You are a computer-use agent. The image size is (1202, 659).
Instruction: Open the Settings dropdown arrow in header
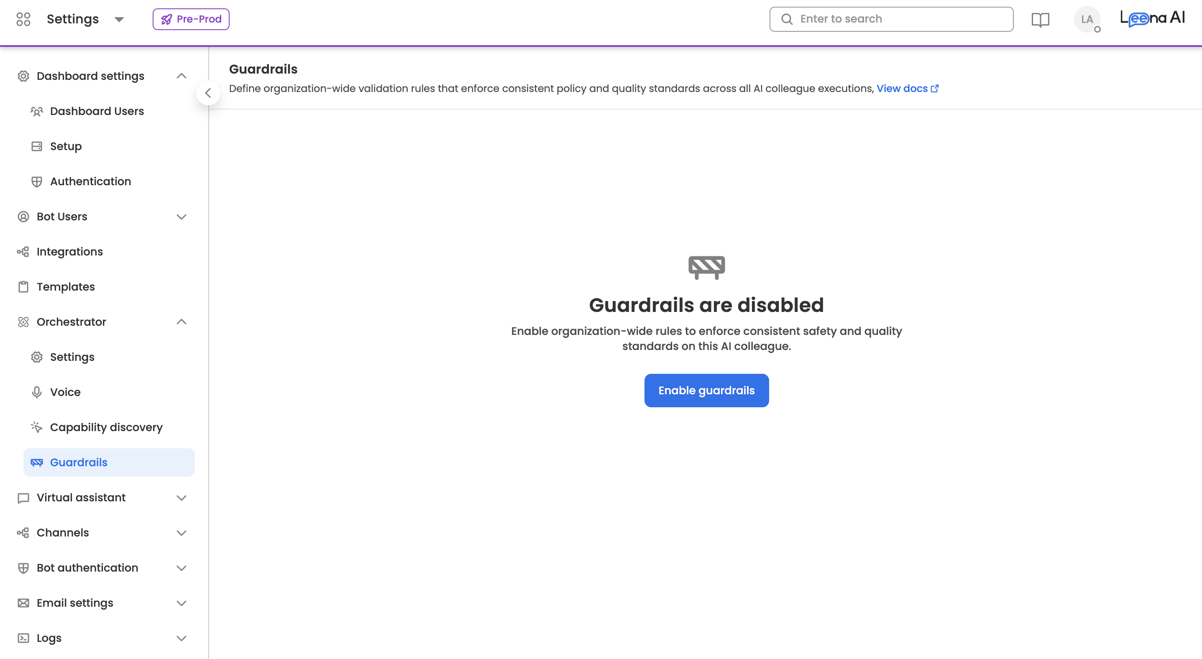coord(119,20)
